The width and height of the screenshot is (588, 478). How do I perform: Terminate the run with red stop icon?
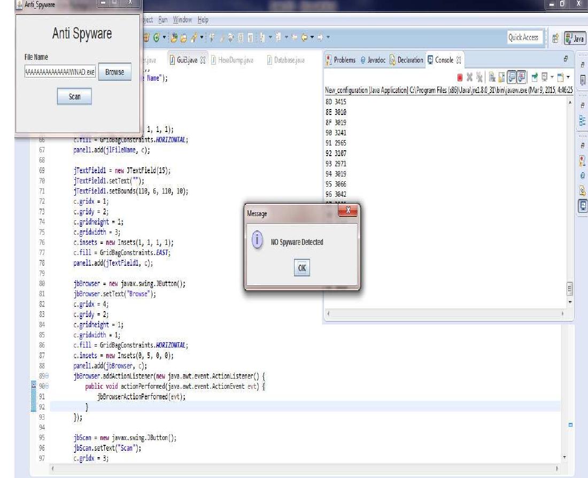point(460,78)
